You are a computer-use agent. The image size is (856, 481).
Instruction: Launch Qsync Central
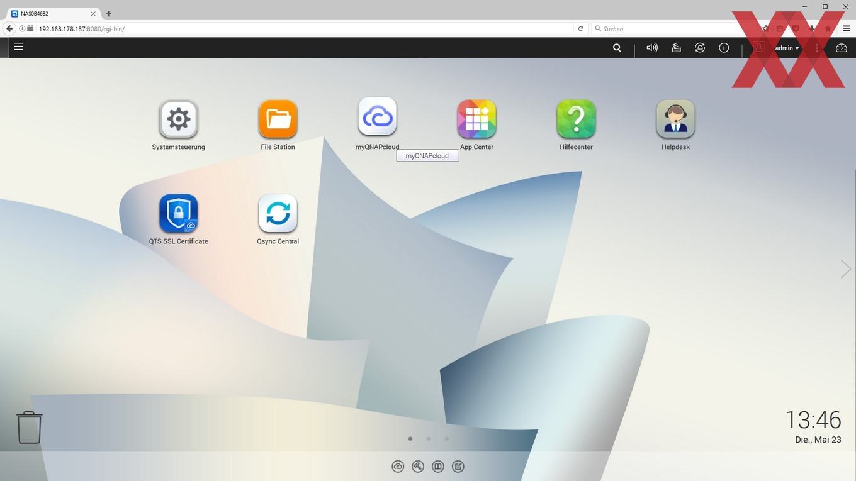click(x=278, y=213)
